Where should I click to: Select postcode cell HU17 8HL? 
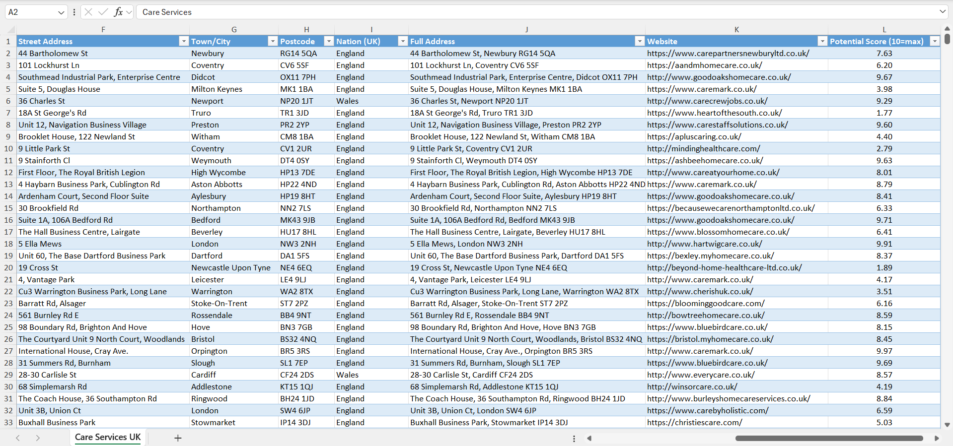[306, 232]
